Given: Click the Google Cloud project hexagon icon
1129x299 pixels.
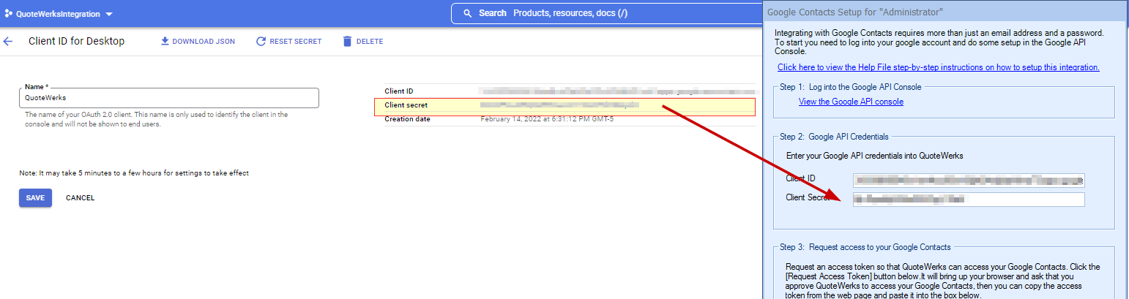Looking at the screenshot, I should coord(8,14).
